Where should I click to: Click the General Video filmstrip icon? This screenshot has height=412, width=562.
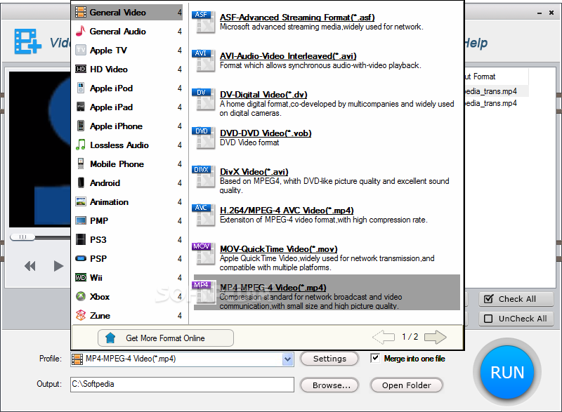click(81, 12)
